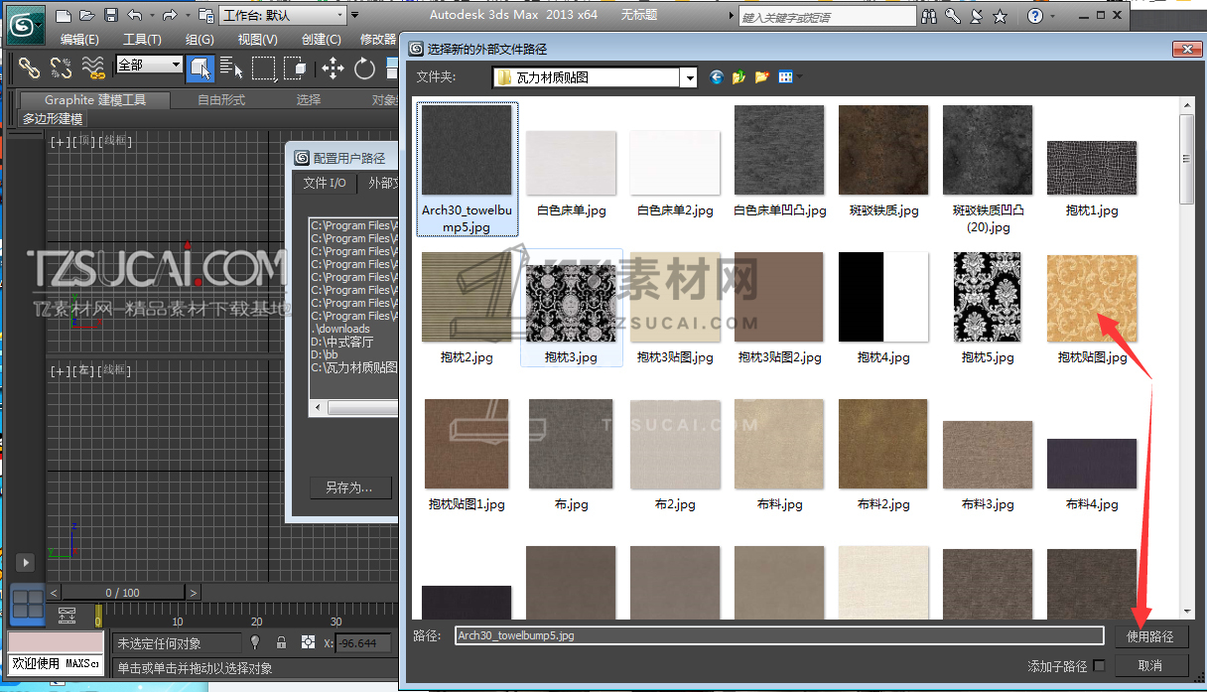Image resolution: width=1207 pixels, height=692 pixels.
Task: Click the Select and Link chain icon
Action: [29, 68]
